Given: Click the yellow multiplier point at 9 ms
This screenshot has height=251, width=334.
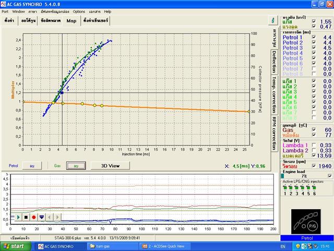Looking at the screenshot, I should [102, 106].
